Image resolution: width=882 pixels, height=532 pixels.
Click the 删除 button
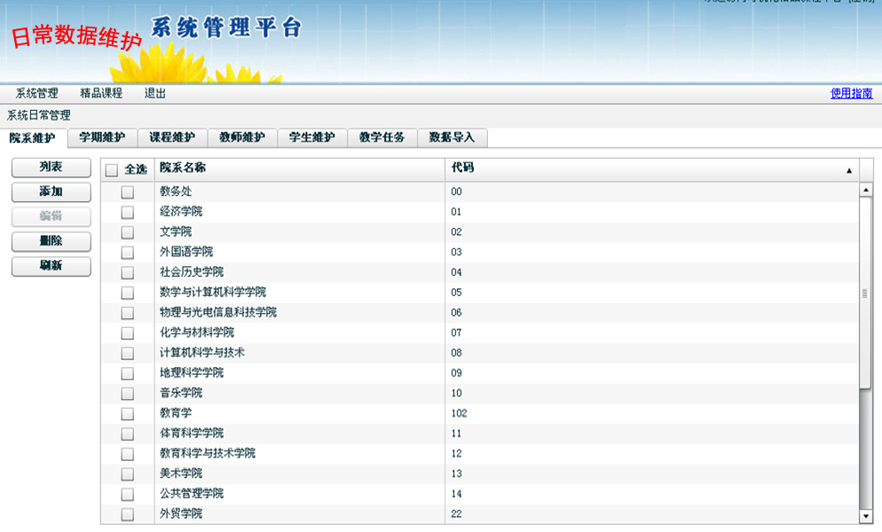tap(51, 241)
